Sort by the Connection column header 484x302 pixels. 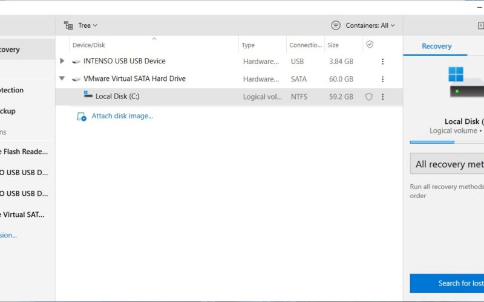[306, 45]
